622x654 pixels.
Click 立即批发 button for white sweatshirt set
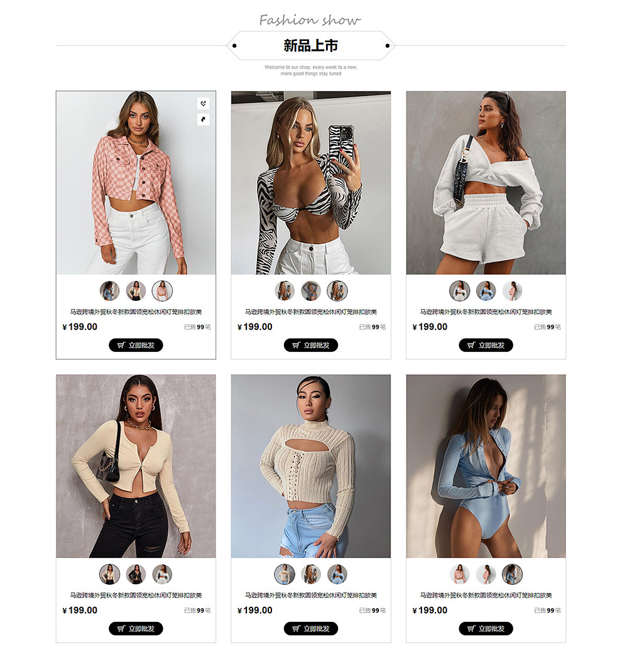click(486, 346)
